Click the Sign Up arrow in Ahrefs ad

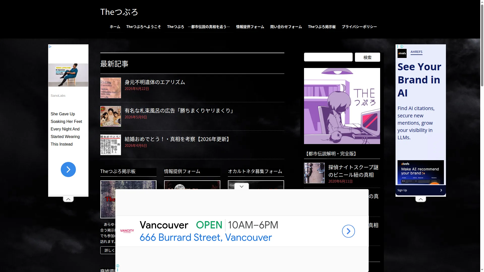click(441, 190)
